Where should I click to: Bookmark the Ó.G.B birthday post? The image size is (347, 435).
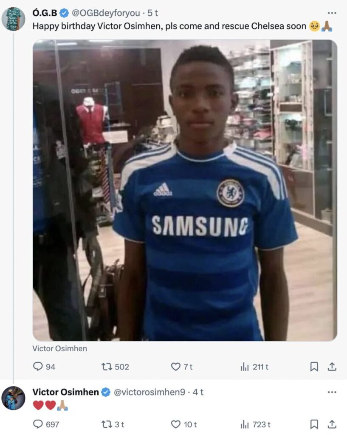(x=314, y=367)
